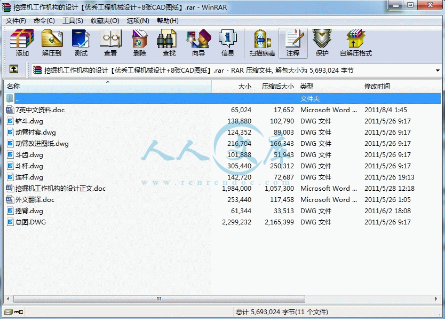Click the 删除 (Delete) toolbar icon
Screen dimensions: 445x319
(140, 38)
